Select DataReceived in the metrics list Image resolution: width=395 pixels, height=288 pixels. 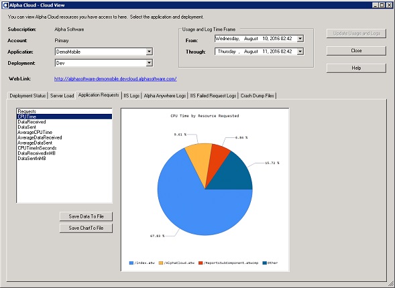pyautogui.click(x=64, y=122)
